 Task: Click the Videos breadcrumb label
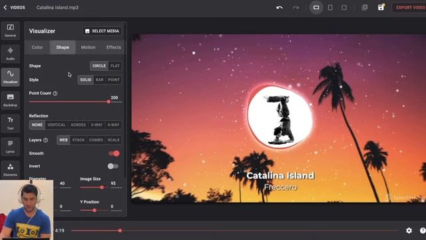[18, 7]
